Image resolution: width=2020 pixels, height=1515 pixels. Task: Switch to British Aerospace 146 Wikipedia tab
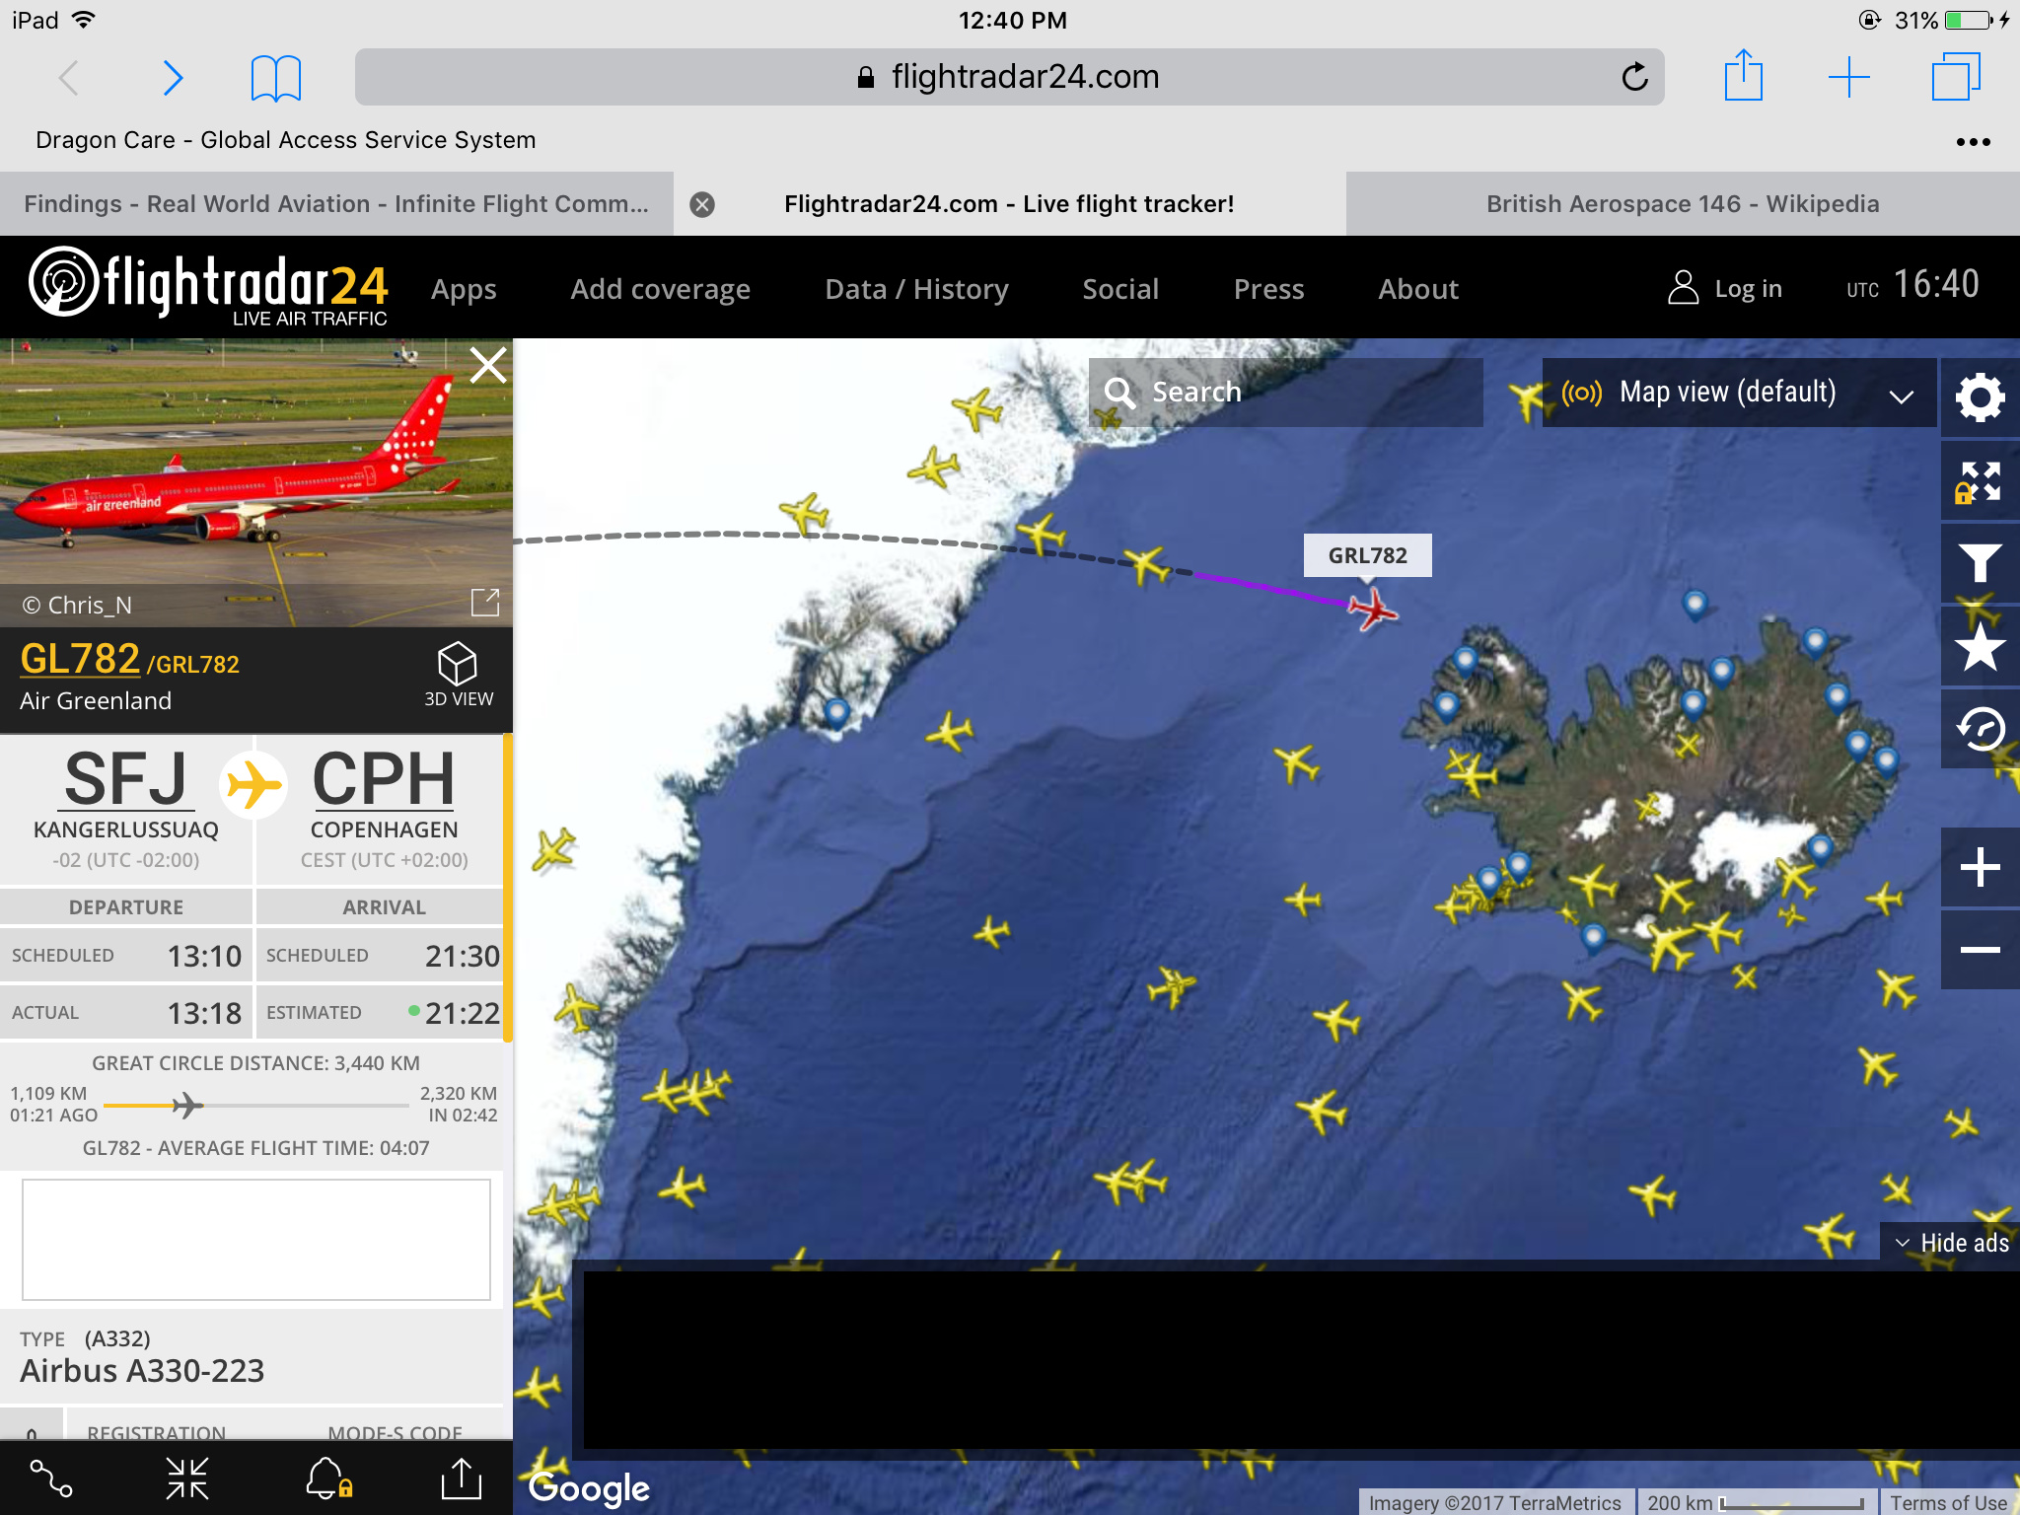coord(1683,204)
